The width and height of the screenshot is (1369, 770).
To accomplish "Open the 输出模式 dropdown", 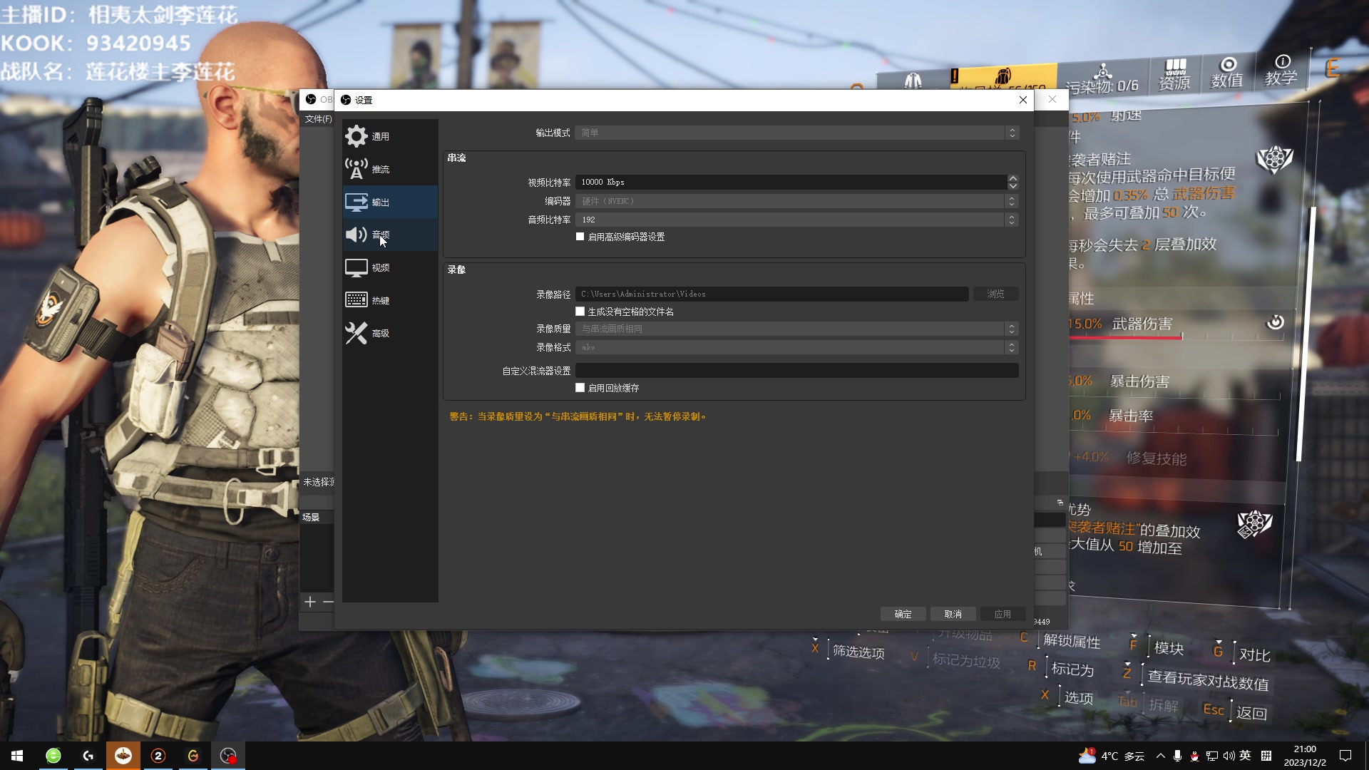I will pyautogui.click(x=797, y=133).
